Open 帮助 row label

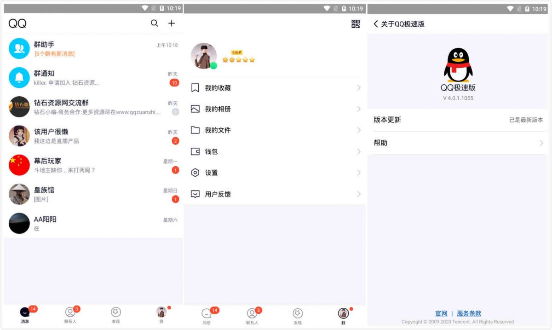coord(380,143)
